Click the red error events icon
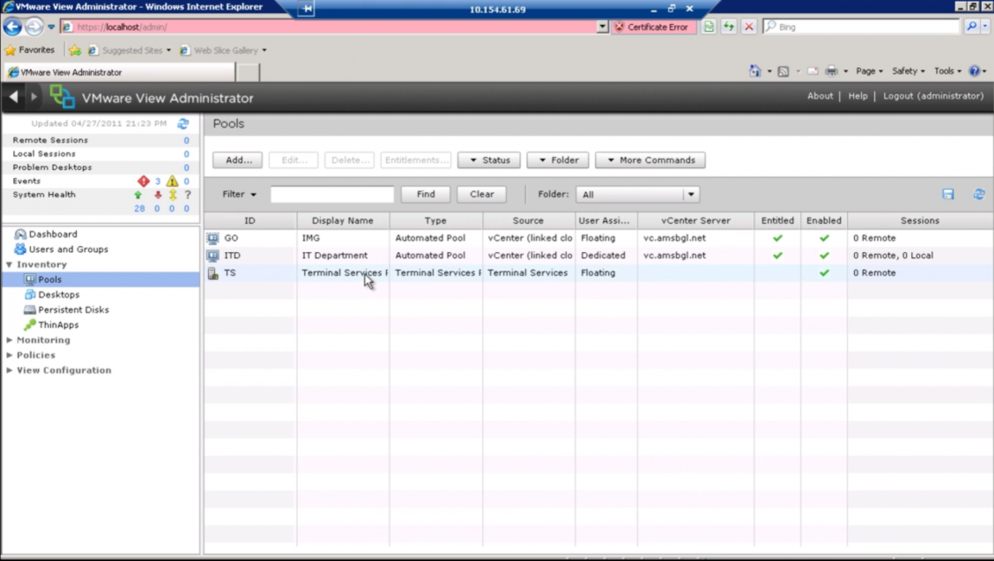 [143, 181]
